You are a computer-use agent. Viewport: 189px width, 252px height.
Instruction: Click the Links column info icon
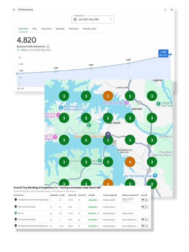64,195
